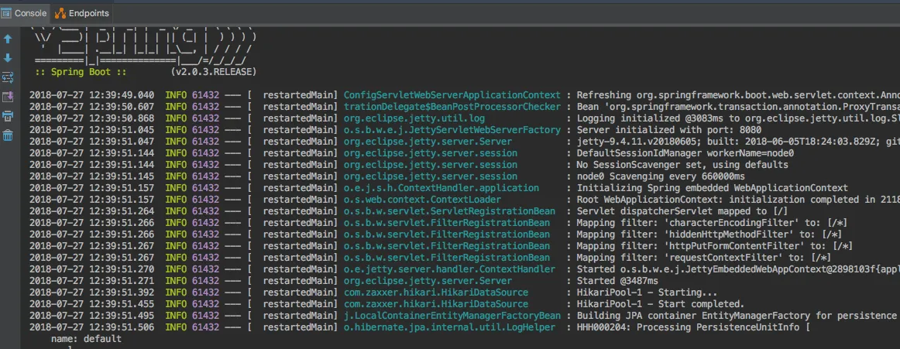Image resolution: width=900 pixels, height=349 pixels.
Task: Click the 'characterEncodingFilter' mapping message
Action: click(x=713, y=223)
